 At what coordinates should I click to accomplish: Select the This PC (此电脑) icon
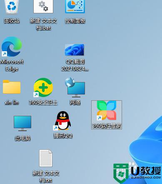click(x=22, y=124)
